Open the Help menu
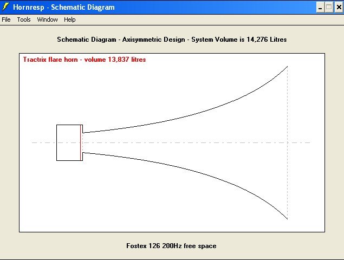Image resolution: width=344 pixels, height=260 pixels. (x=70, y=19)
